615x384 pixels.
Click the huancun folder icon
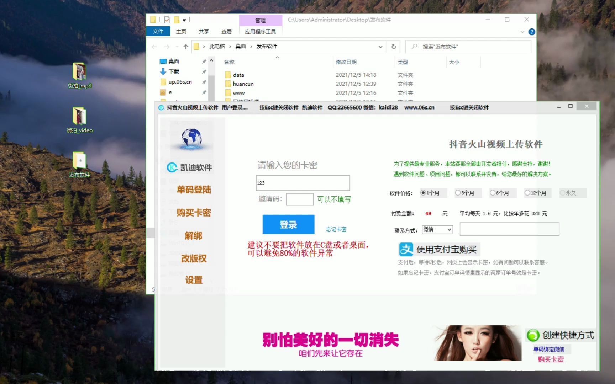coord(228,84)
